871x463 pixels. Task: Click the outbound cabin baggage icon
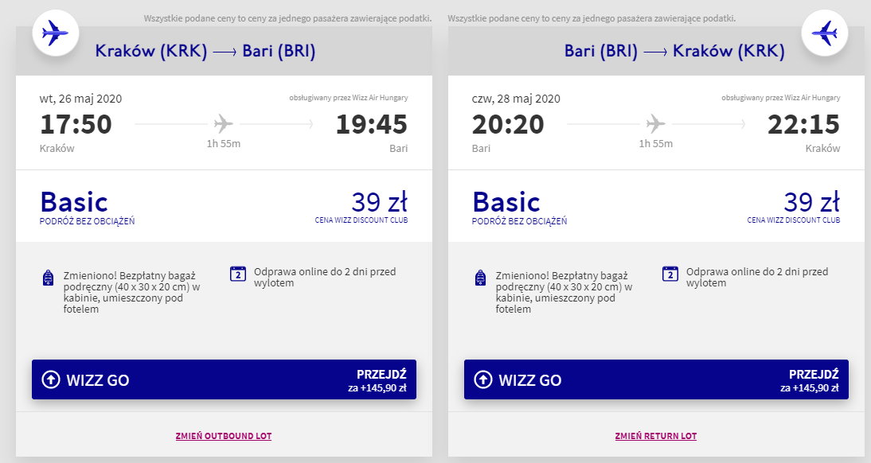(48, 278)
